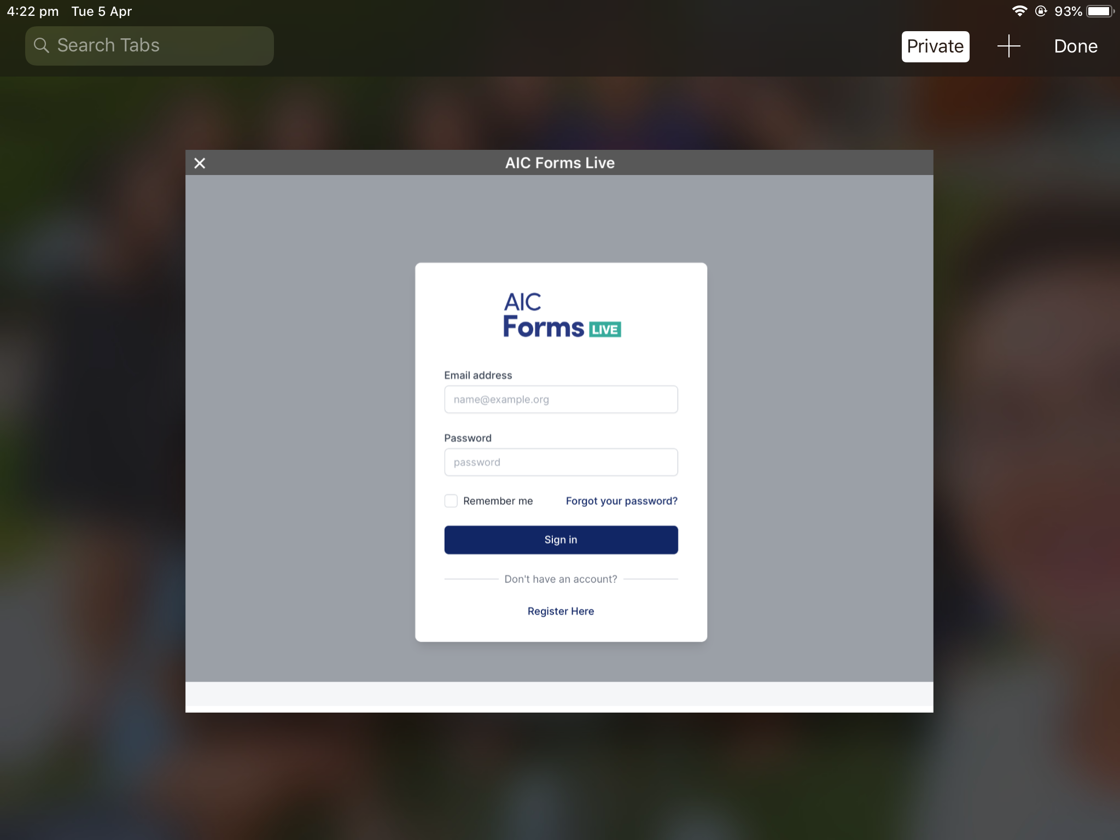The height and width of the screenshot is (840, 1120).
Task: Click the AIC Forms Live logo icon
Action: pyautogui.click(x=560, y=316)
